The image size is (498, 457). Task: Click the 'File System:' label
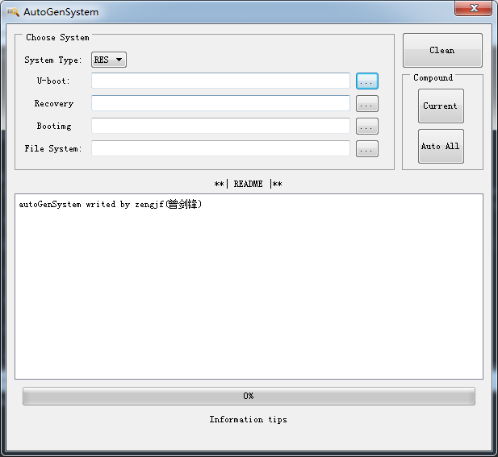pos(53,148)
